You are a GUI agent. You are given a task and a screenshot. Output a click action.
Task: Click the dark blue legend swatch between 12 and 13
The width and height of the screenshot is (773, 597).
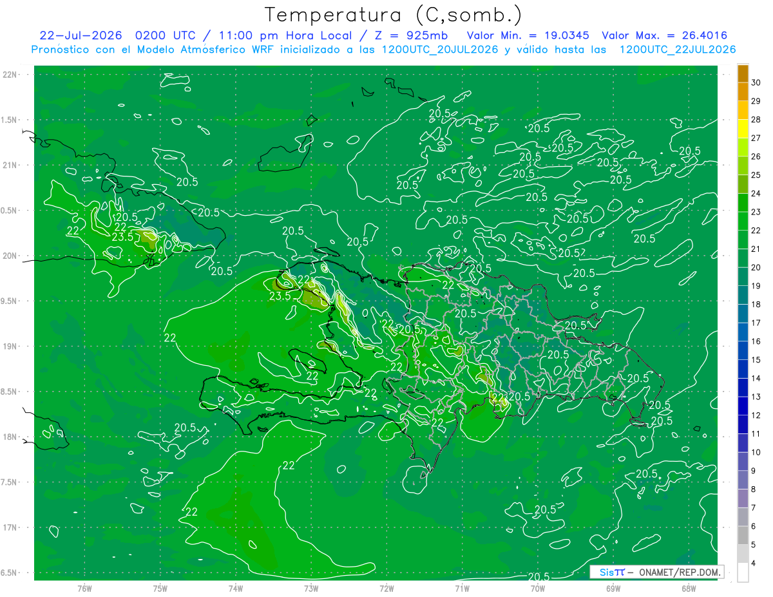tap(743, 406)
